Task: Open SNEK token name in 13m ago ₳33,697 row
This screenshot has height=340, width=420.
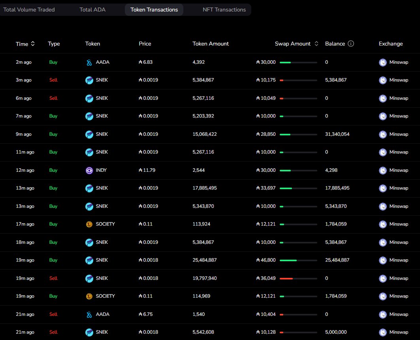Action: [102, 188]
